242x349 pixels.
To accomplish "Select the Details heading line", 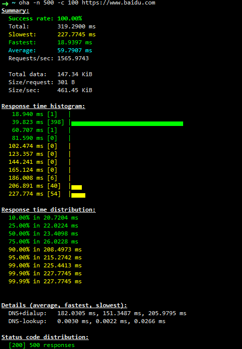I will pyautogui.click(x=64, y=305).
